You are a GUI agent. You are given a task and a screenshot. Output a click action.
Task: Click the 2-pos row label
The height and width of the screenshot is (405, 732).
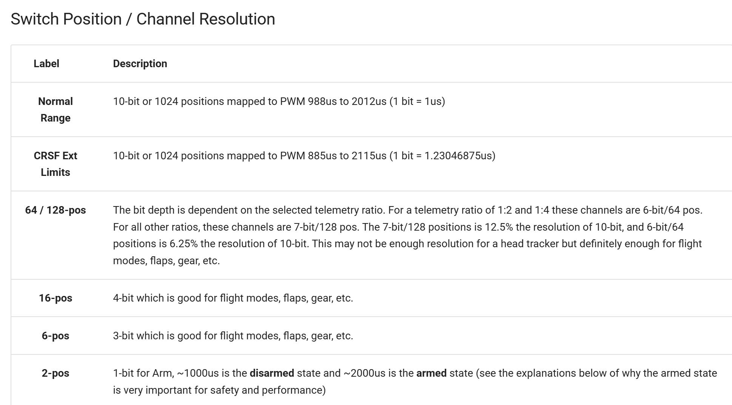tap(55, 373)
